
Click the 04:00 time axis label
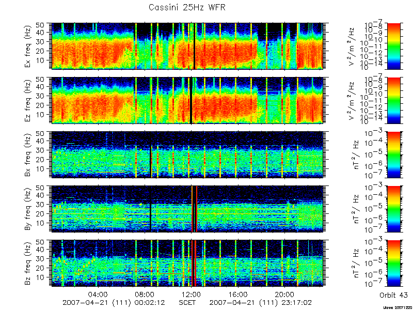coord(98,294)
